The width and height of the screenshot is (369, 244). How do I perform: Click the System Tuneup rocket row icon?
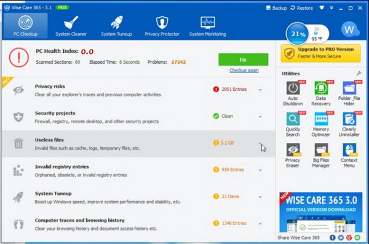[x=18, y=197]
